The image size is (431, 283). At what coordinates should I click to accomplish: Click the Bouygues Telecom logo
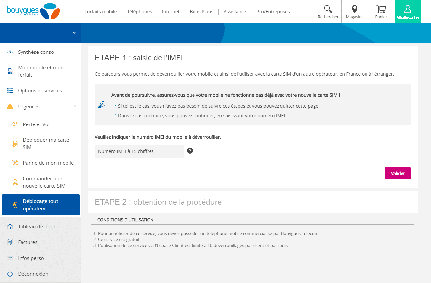click(33, 12)
